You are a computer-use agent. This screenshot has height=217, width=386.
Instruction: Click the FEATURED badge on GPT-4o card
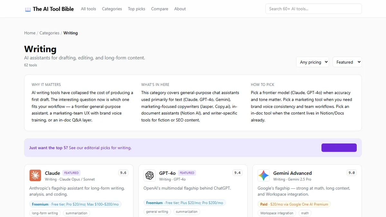pyautogui.click(x=187, y=173)
